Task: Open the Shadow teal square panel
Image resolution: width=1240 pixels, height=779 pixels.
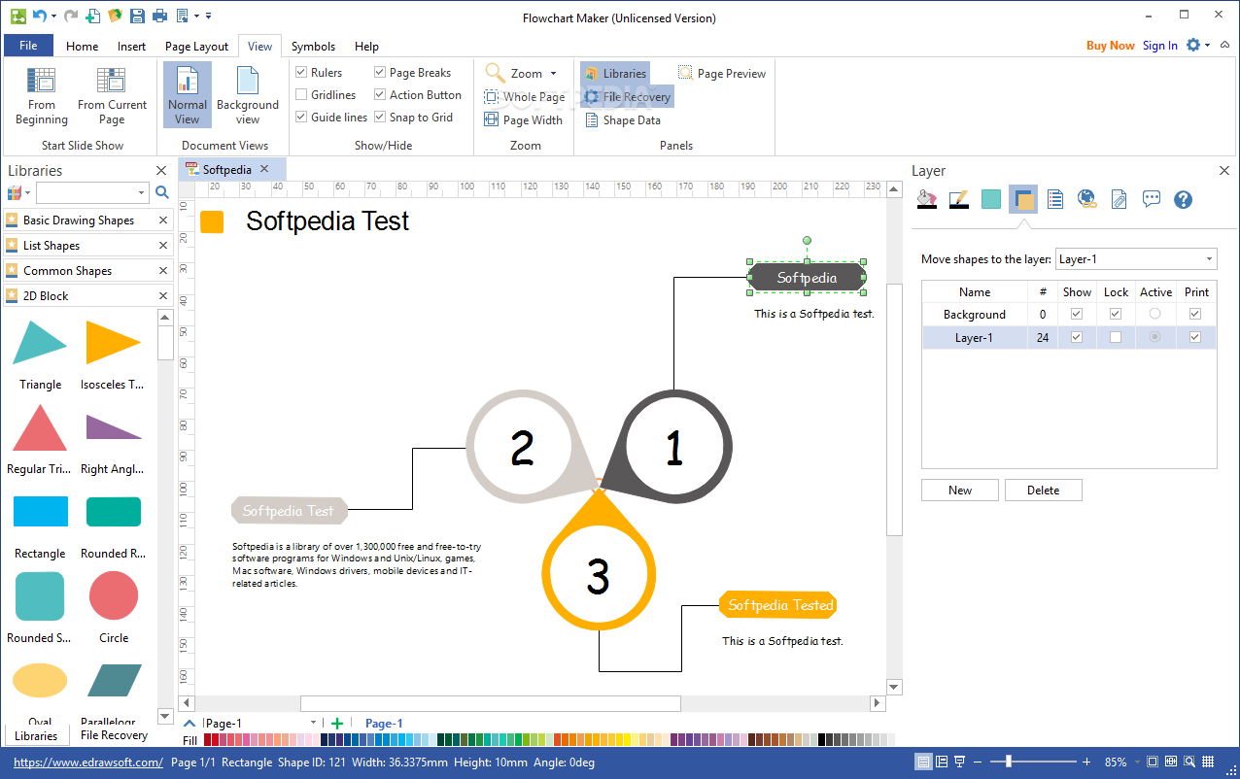Action: pos(990,199)
